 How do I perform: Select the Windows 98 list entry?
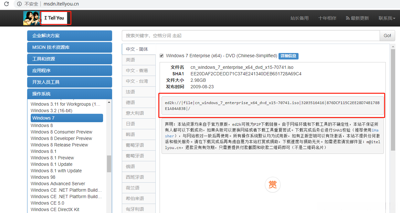pyautogui.click(x=43, y=177)
